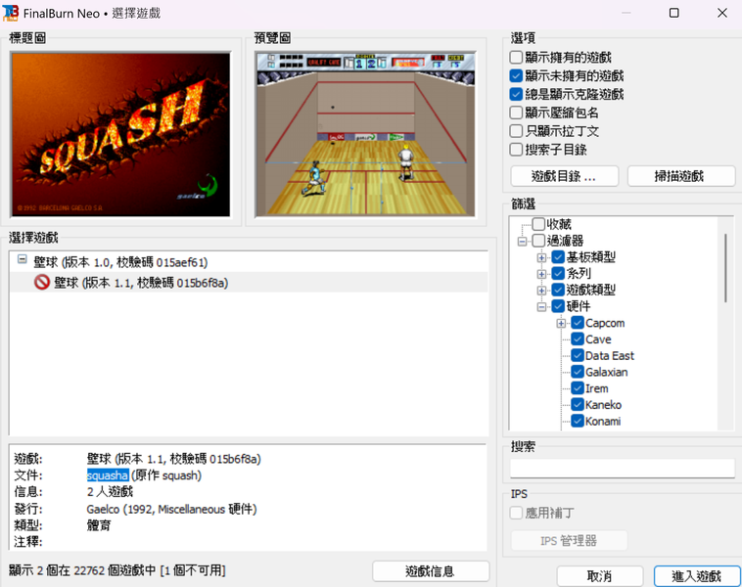The width and height of the screenshot is (742, 587).
Task: Collapse the 過濾器 tree node
Action: click(x=522, y=242)
